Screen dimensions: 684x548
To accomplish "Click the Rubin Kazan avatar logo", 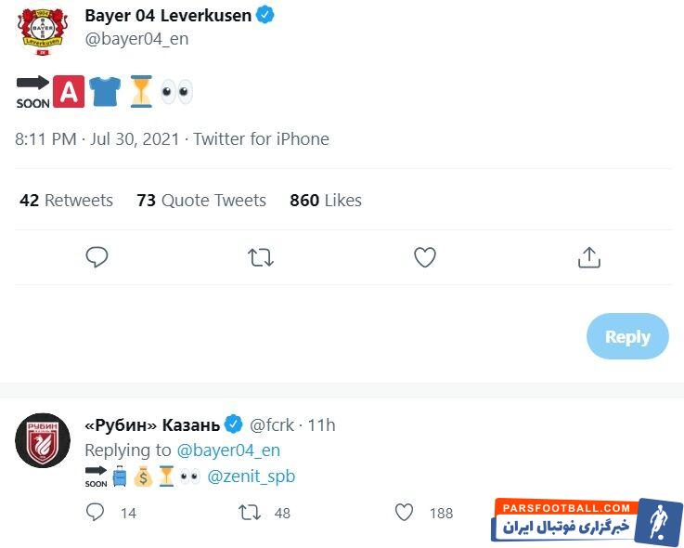I will (43, 440).
